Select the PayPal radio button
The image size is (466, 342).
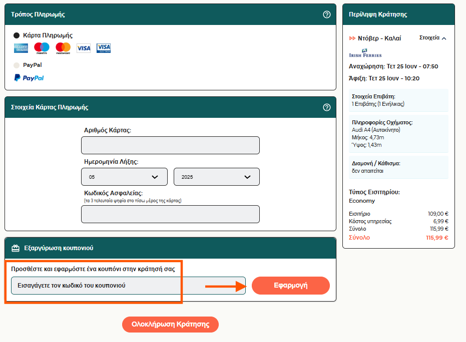[17, 65]
